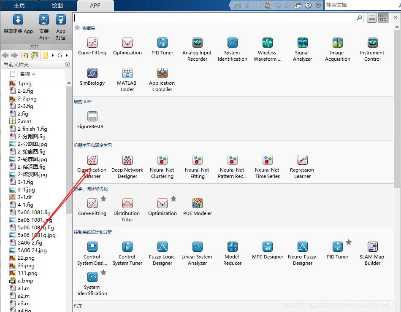Launch Fuzzy Logic Designer
The width and height of the screenshot is (401, 312).
pos(162,253)
